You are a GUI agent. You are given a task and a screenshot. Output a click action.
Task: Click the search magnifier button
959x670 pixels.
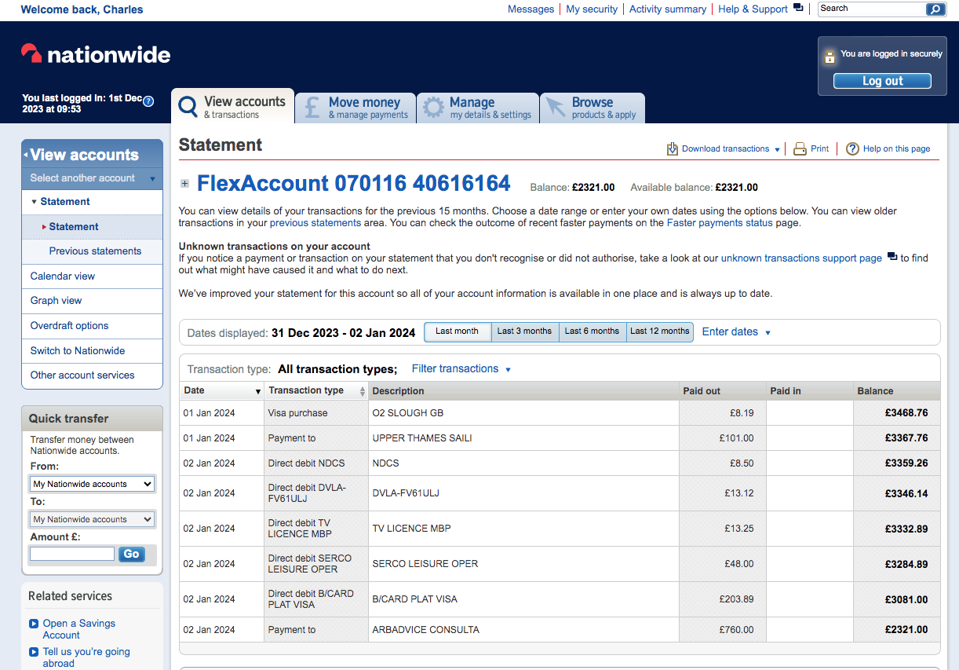[935, 9]
